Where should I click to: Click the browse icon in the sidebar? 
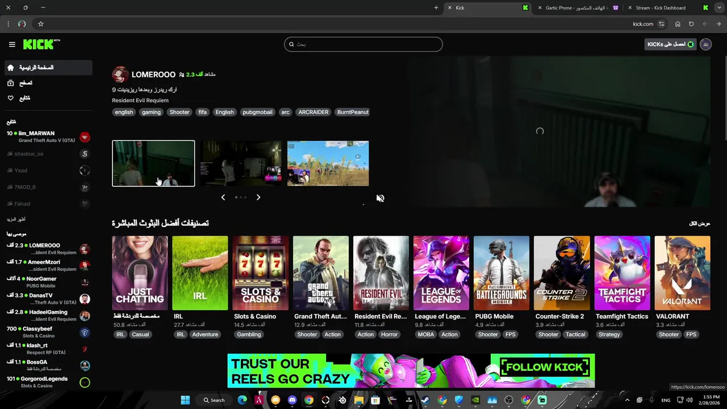point(10,83)
